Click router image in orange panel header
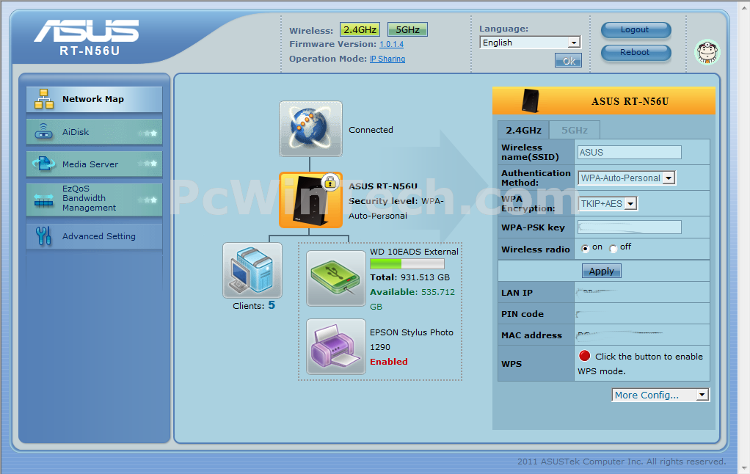Screen dimensions: 750x474 pyautogui.click(x=530, y=101)
